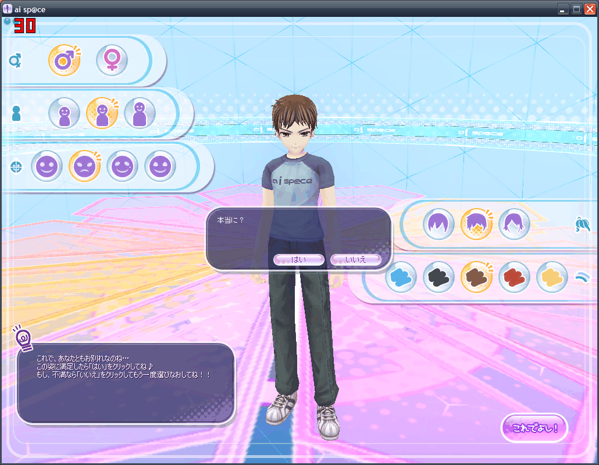This screenshot has width=599, height=465.
Task: Pick the first smiling face option
Action: point(47,166)
